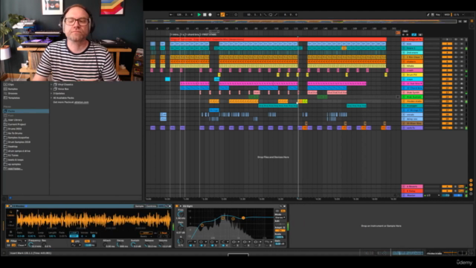Toggle the kick track activator
Viewport: 476px width, 268px height.
[x=447, y=44]
